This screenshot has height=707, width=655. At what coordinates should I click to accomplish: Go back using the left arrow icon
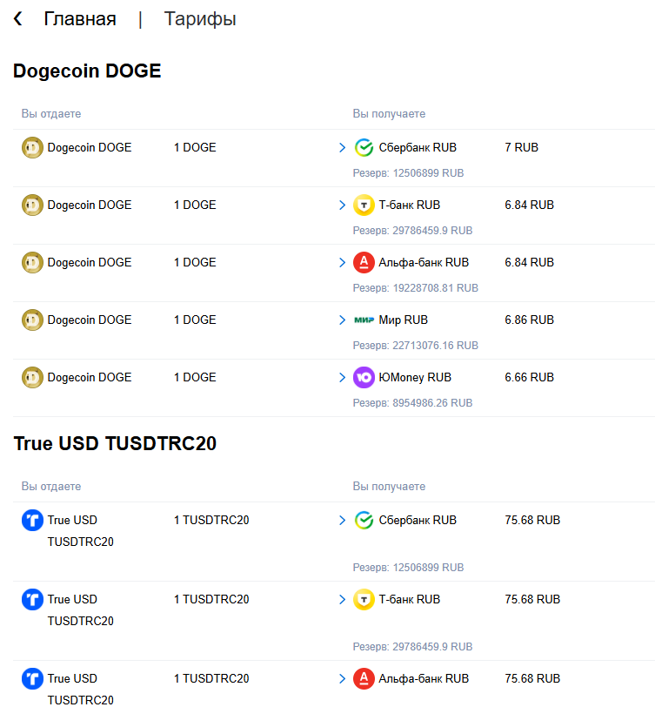[x=18, y=19]
